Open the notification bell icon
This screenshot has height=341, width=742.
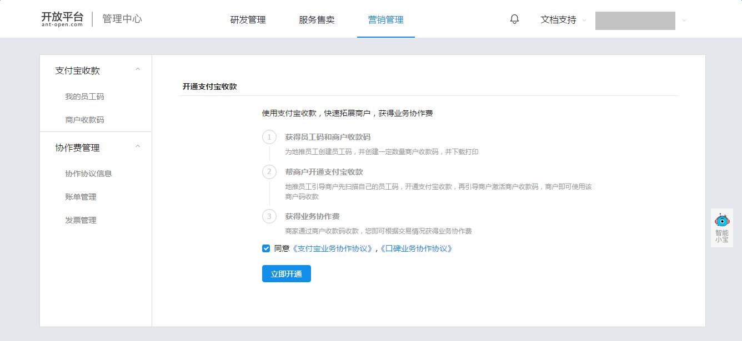click(x=514, y=19)
